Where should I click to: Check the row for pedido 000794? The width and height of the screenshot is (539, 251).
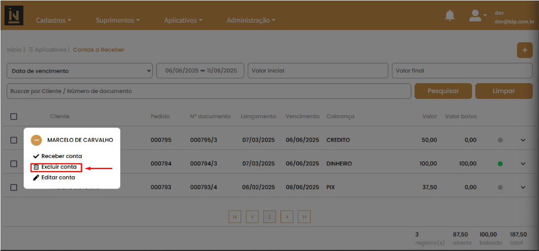click(x=14, y=164)
